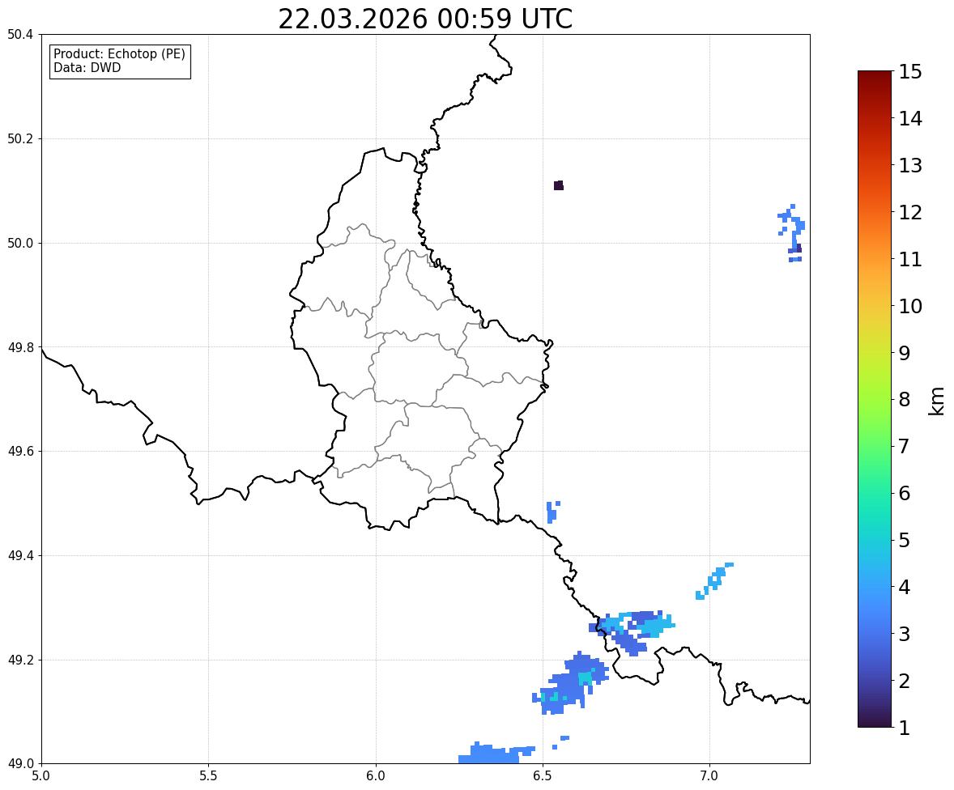
Task: Click the dark purple echo pixel near 50.1 latitude
Action: 559,185
